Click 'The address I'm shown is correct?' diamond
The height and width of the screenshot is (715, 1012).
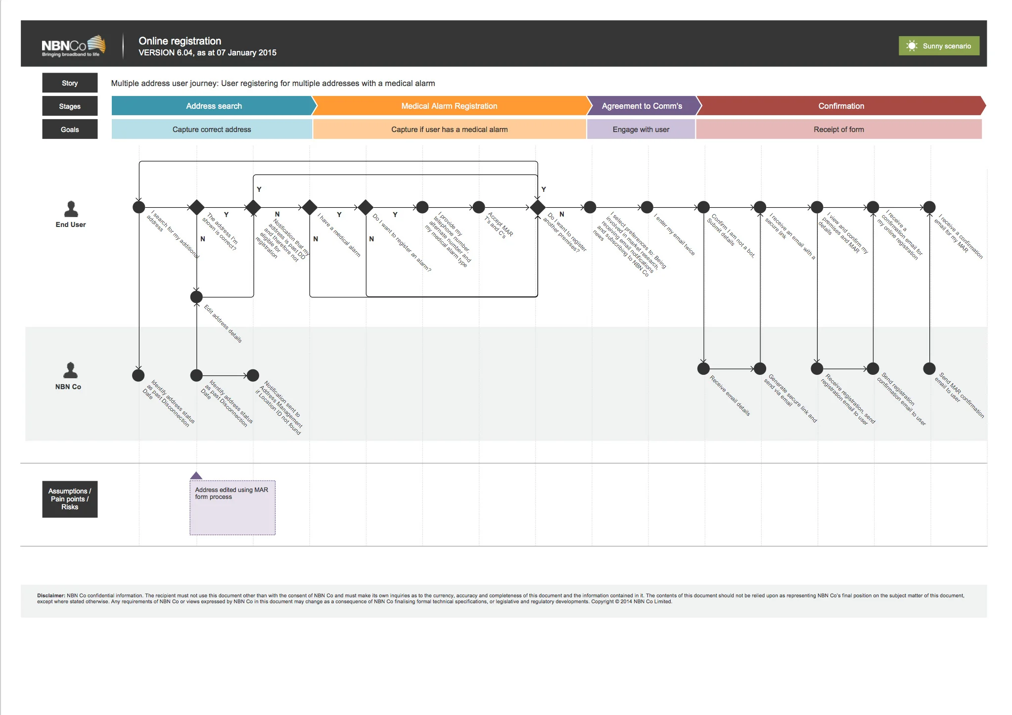(x=196, y=208)
